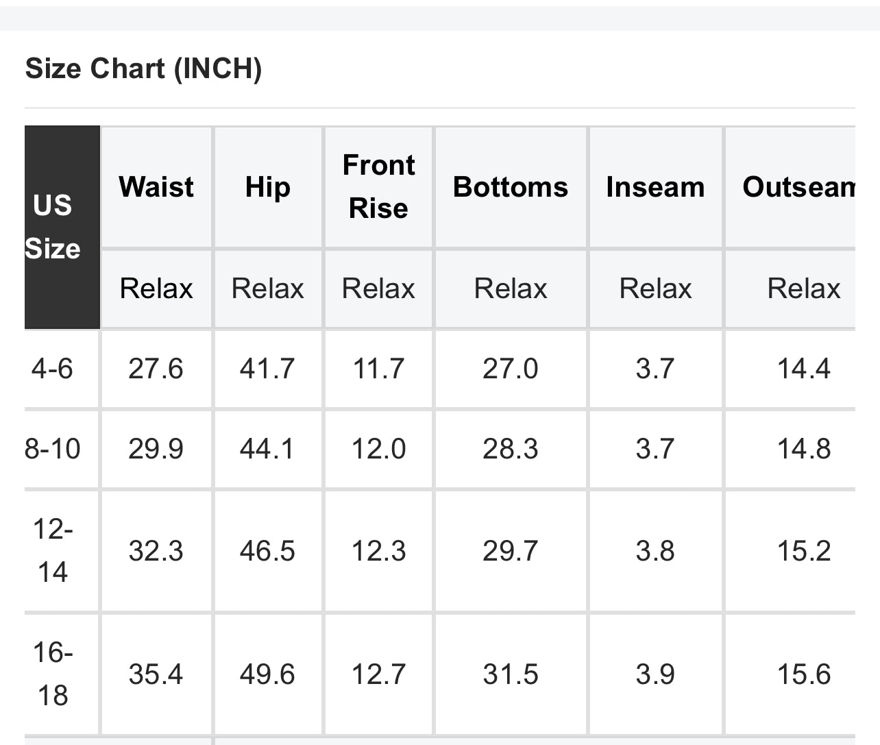Select inseam value 3.8
880x745 pixels.
pyautogui.click(x=655, y=550)
